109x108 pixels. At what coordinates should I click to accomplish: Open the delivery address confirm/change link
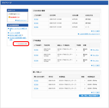point(16,35)
